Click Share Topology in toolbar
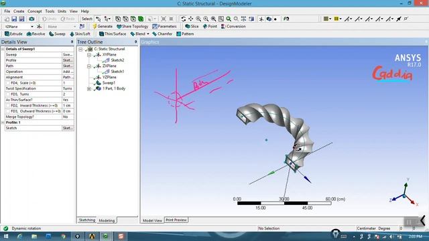 [x=133, y=27]
